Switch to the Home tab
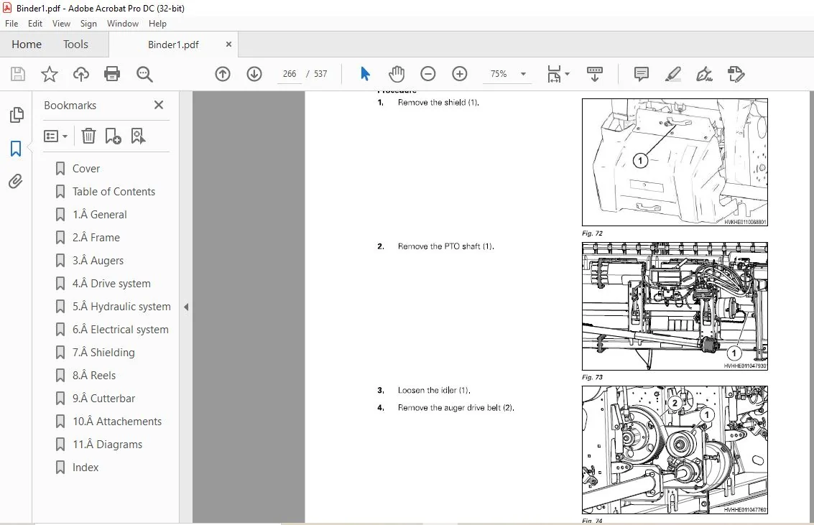 (x=27, y=45)
